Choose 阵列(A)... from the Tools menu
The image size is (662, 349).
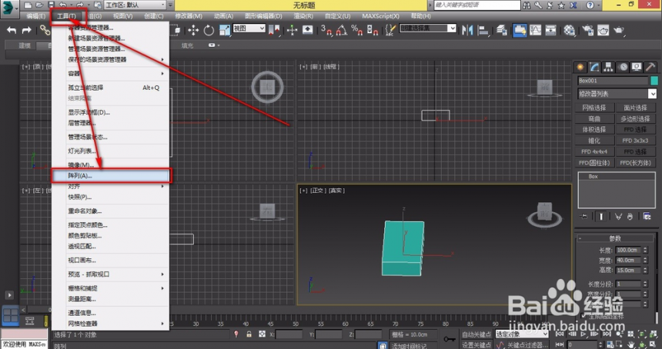click(x=112, y=176)
